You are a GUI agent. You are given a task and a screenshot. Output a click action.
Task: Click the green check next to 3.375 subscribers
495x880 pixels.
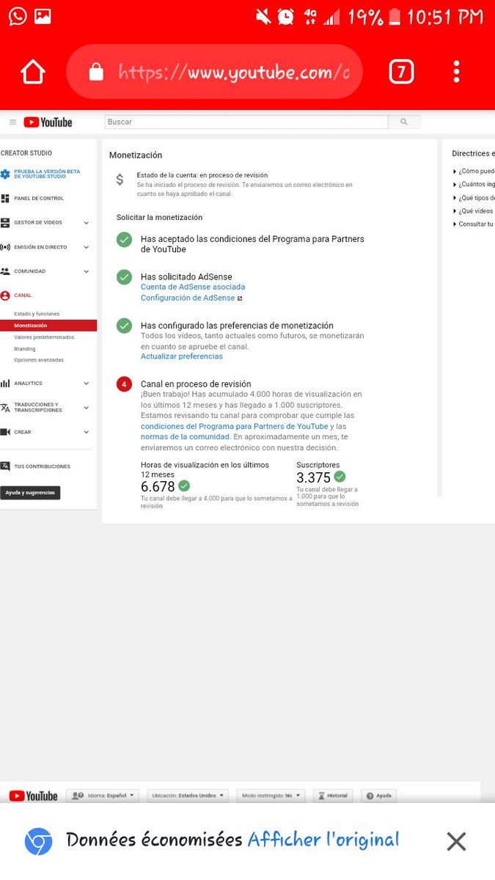[x=340, y=477]
